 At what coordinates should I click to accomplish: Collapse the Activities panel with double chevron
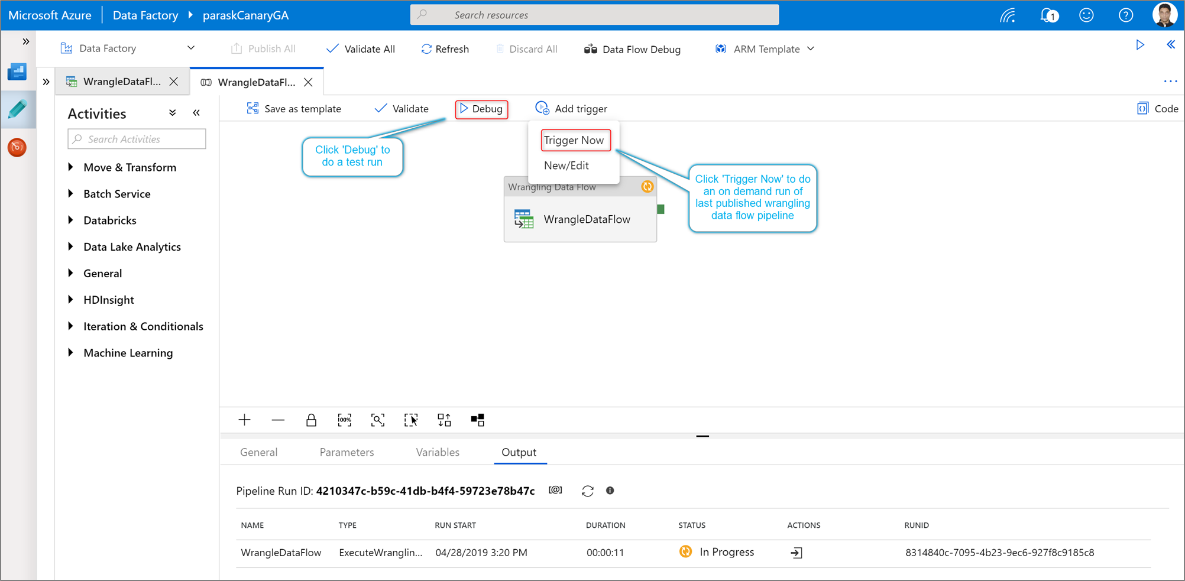196,113
